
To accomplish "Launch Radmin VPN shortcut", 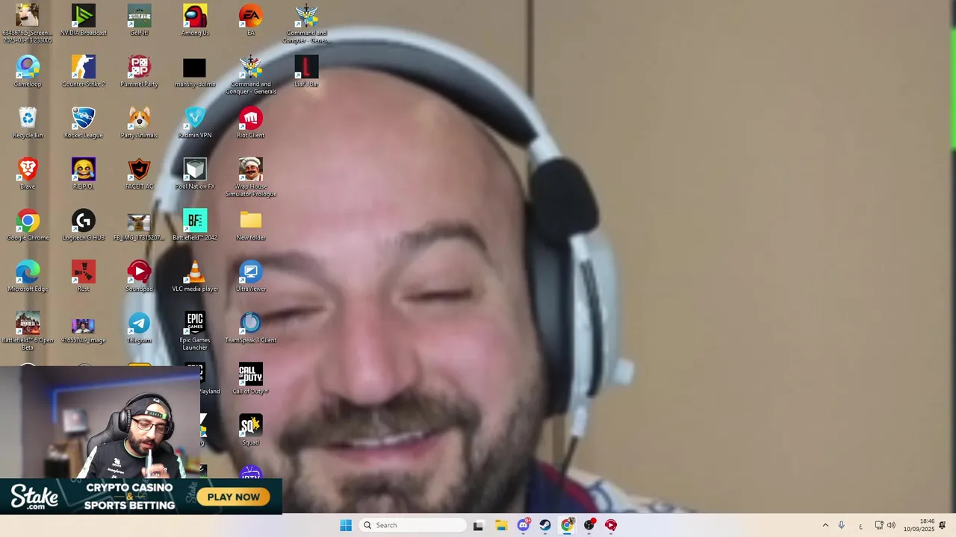I will [x=195, y=123].
